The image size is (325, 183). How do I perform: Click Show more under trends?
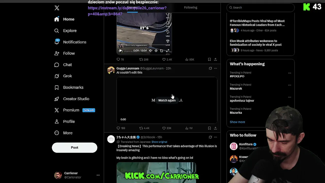pos(237,122)
